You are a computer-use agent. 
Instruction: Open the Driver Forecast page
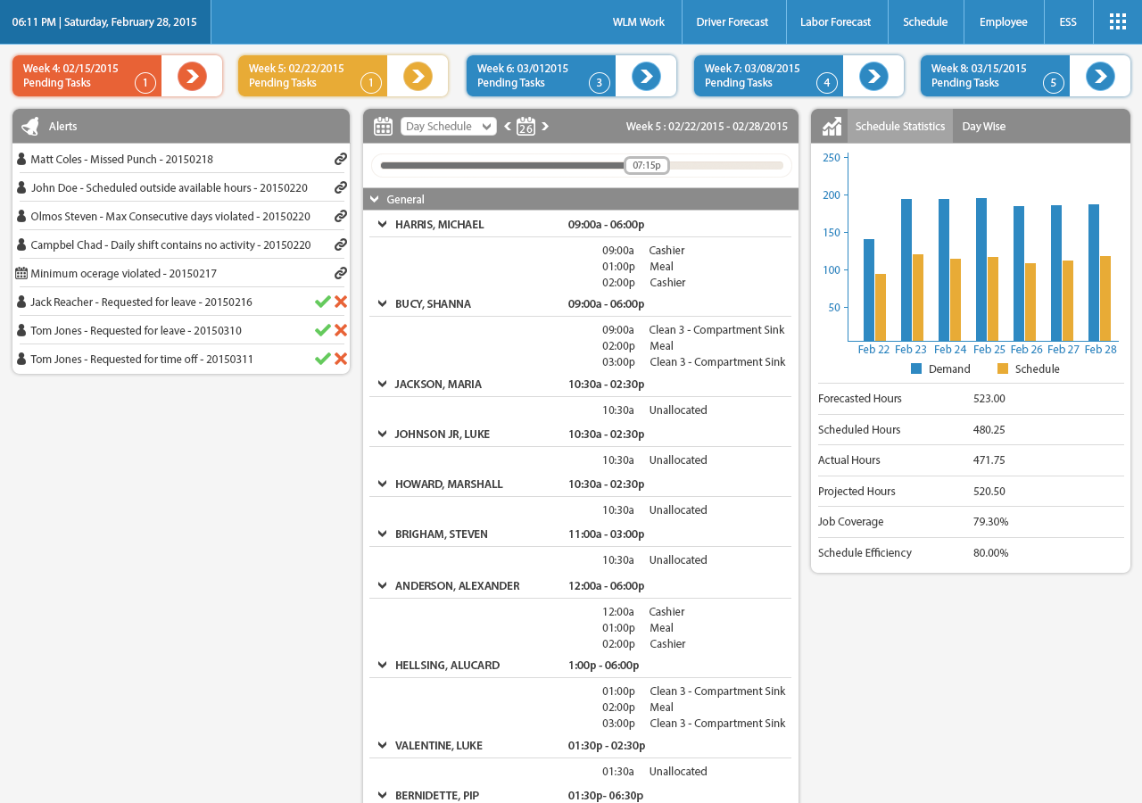[x=732, y=21]
